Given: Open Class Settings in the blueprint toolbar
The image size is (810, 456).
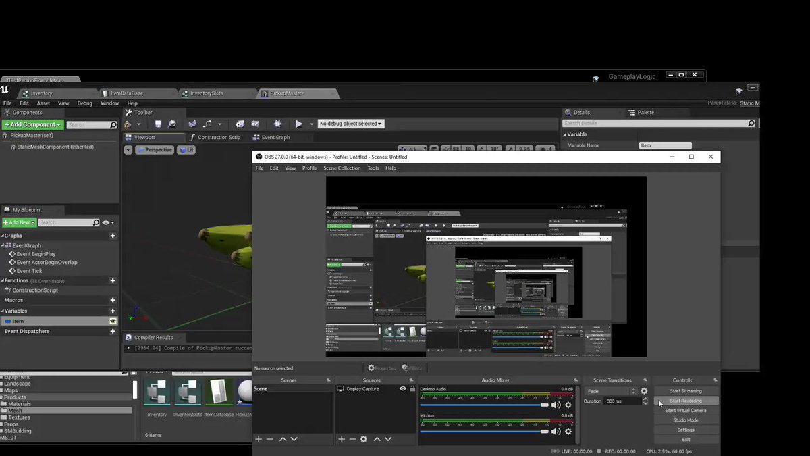Looking at the screenshot, I should 240,124.
